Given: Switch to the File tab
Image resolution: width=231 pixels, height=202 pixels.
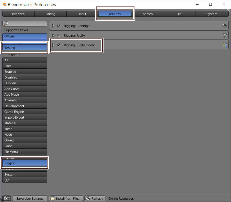Looking at the screenshot, I should point(179,14).
